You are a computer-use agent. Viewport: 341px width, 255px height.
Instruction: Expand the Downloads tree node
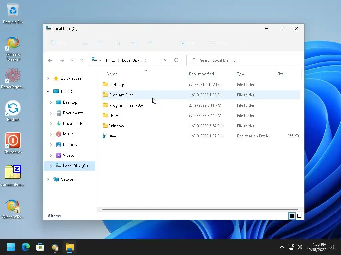[51, 124]
